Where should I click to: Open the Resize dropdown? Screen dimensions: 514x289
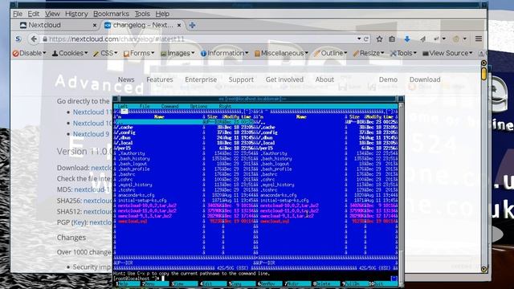tap(369, 53)
